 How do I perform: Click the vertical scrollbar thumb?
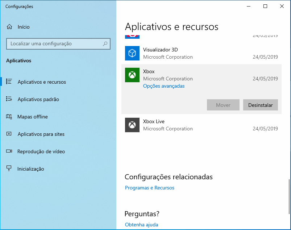289,197
